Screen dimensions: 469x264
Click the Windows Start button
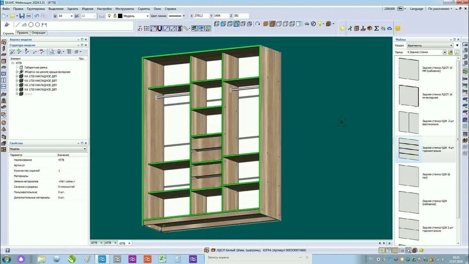(7, 259)
